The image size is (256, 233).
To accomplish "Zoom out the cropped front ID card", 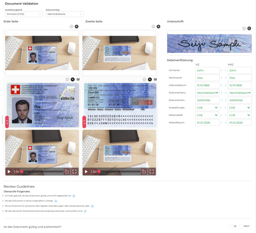I will coord(67,80).
